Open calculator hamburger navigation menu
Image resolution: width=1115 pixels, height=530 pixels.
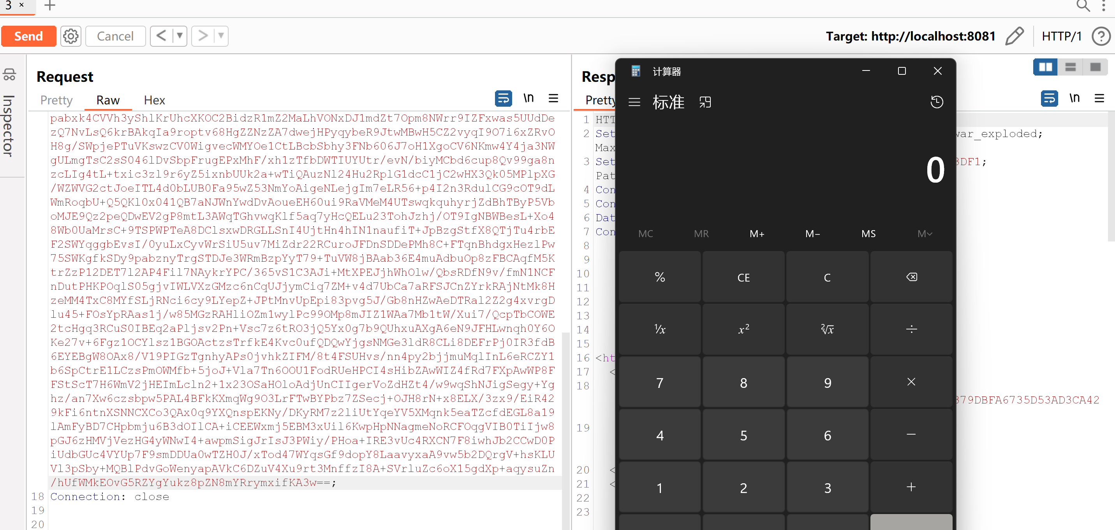pos(634,102)
